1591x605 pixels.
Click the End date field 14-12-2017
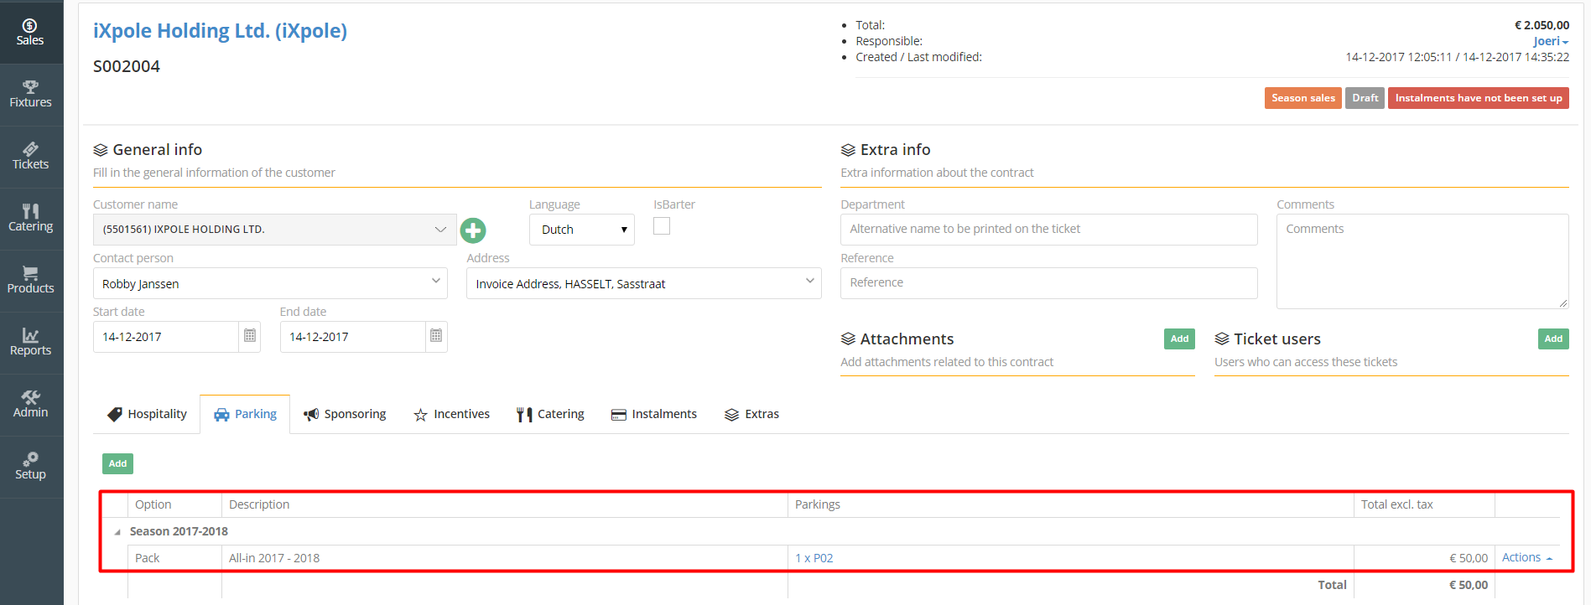click(x=353, y=337)
